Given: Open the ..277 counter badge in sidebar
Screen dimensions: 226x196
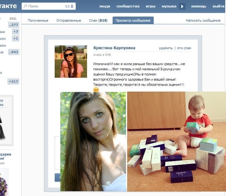Looking at the screenshot, I should pyautogui.click(x=14, y=25).
